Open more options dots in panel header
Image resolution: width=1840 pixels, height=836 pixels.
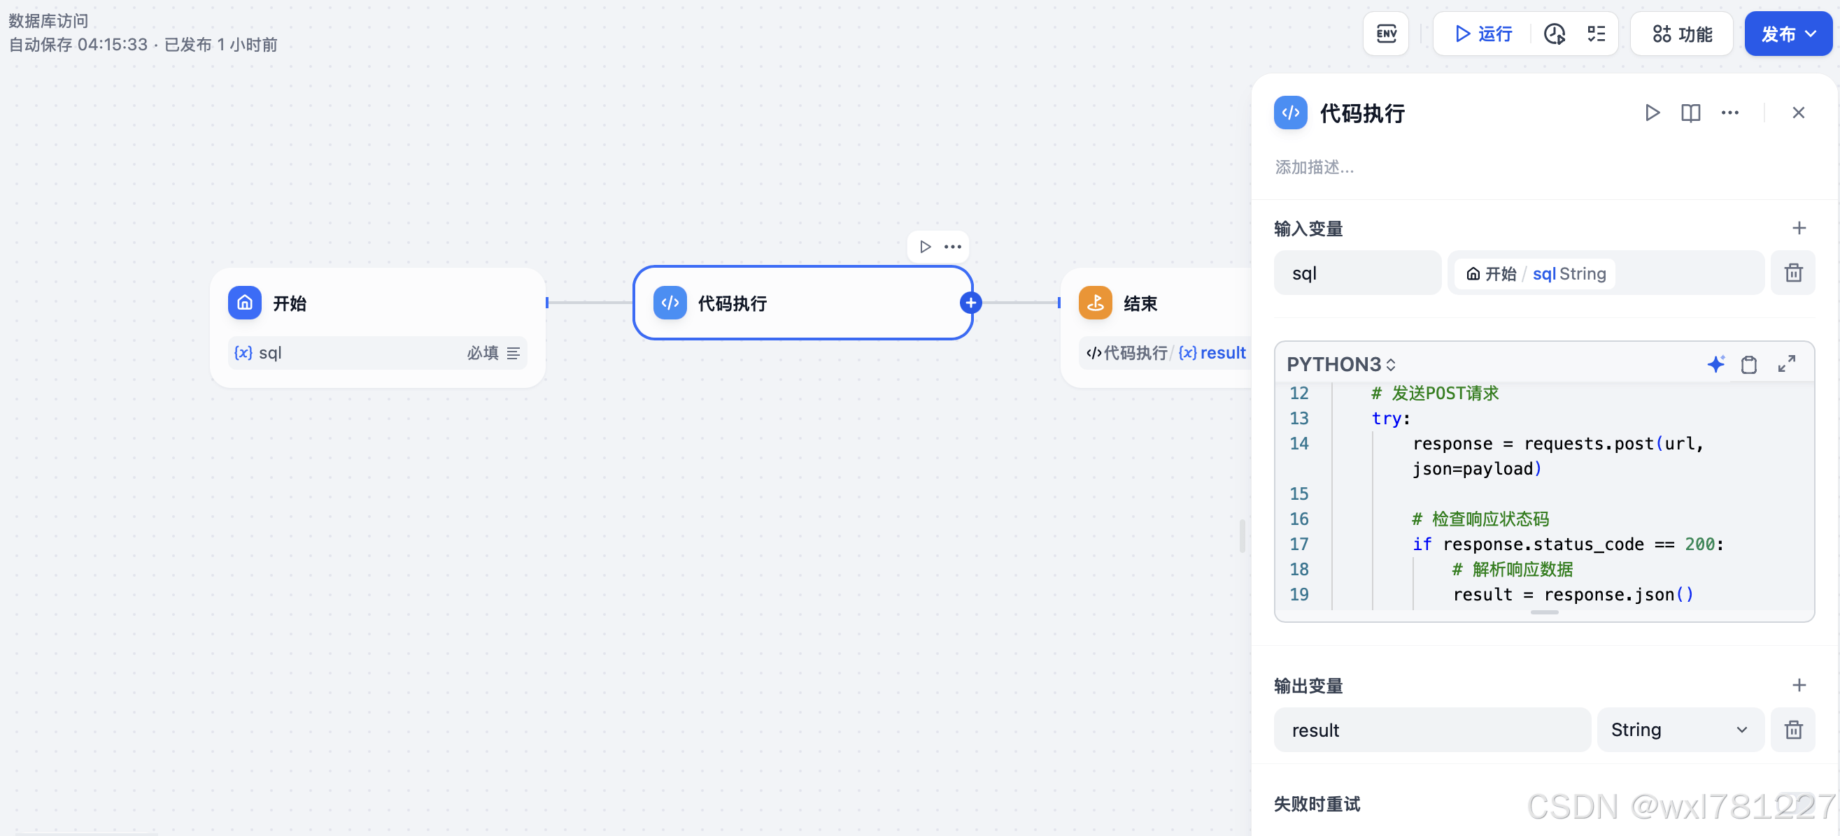[x=1730, y=113]
